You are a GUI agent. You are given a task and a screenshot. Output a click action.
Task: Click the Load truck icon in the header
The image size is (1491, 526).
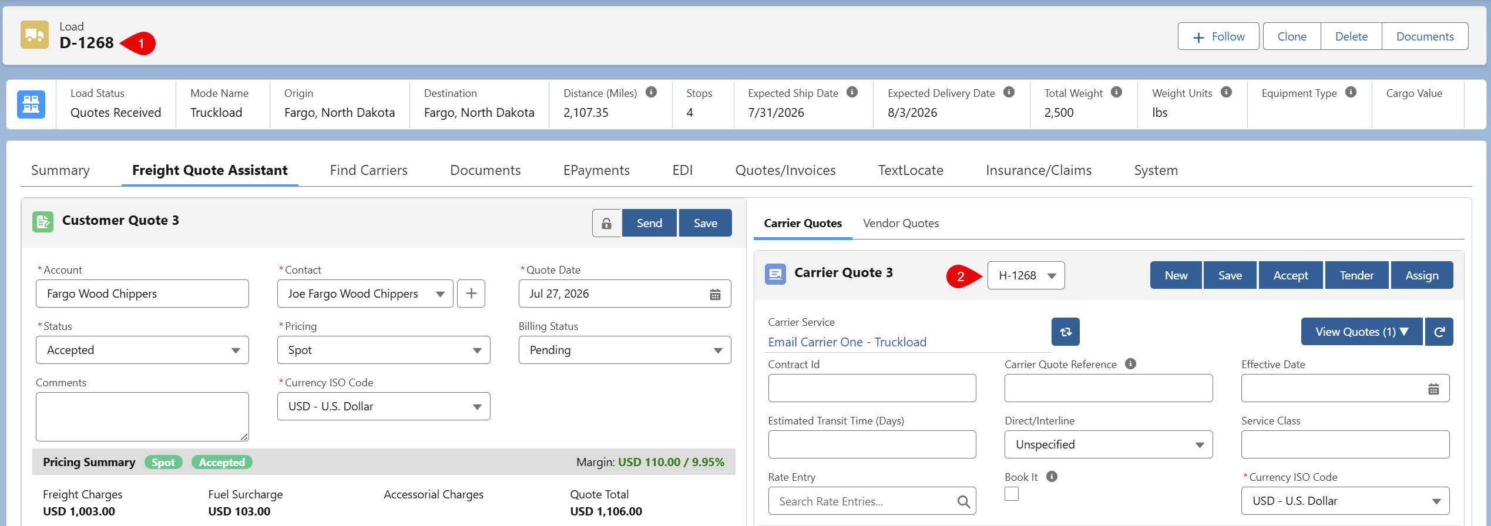pos(35,35)
